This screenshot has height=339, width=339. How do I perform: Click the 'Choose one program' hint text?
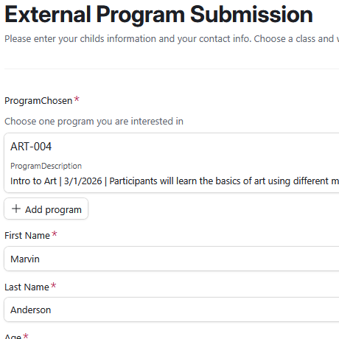(94, 122)
